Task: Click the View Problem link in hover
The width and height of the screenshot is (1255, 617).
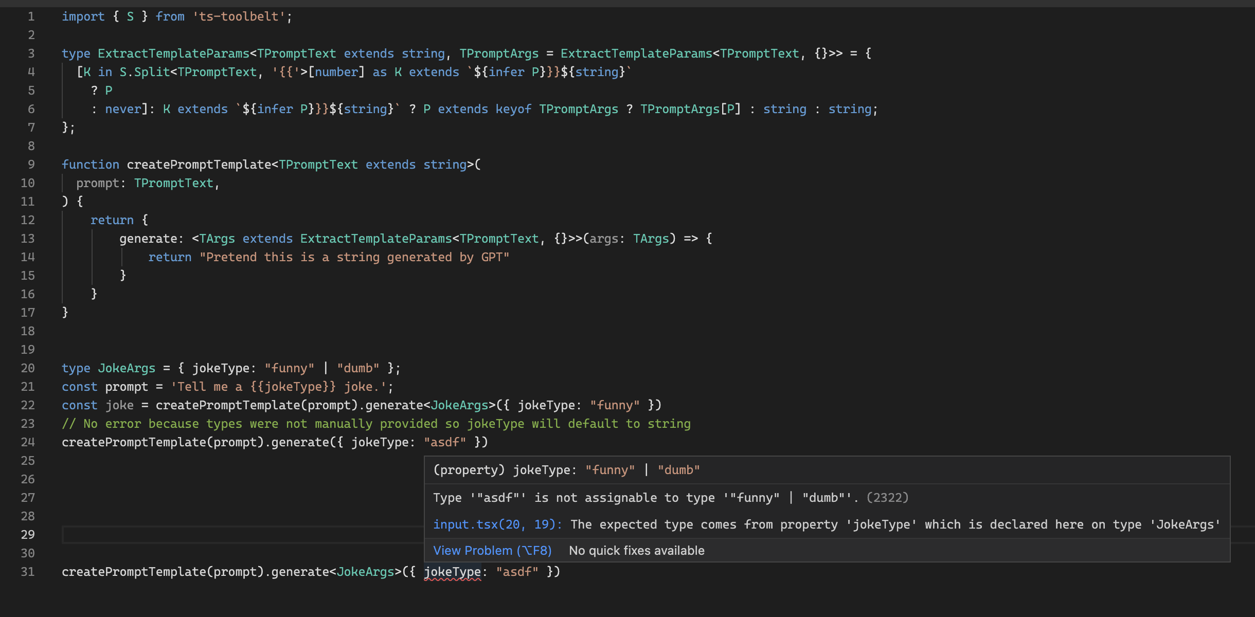Action: [492, 550]
